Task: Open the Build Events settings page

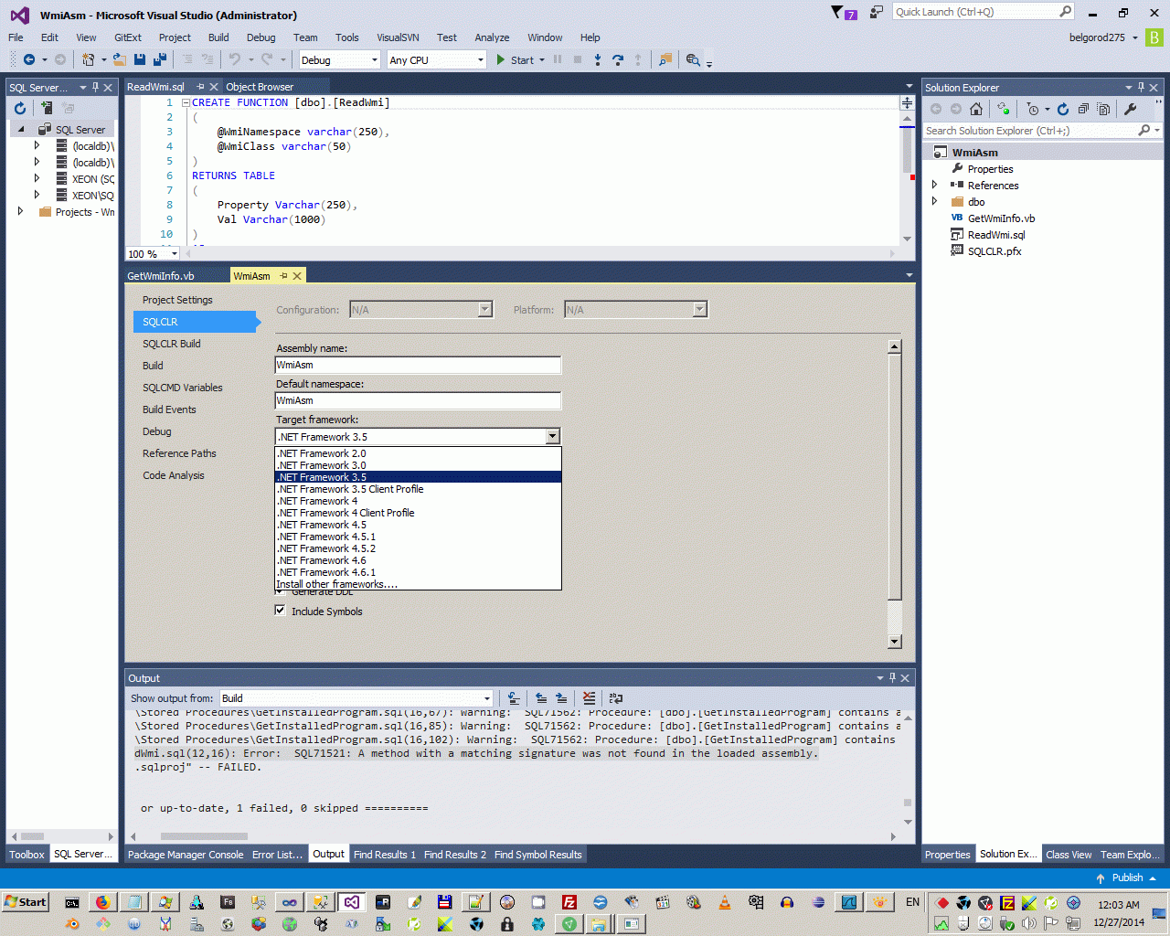Action: [x=169, y=409]
